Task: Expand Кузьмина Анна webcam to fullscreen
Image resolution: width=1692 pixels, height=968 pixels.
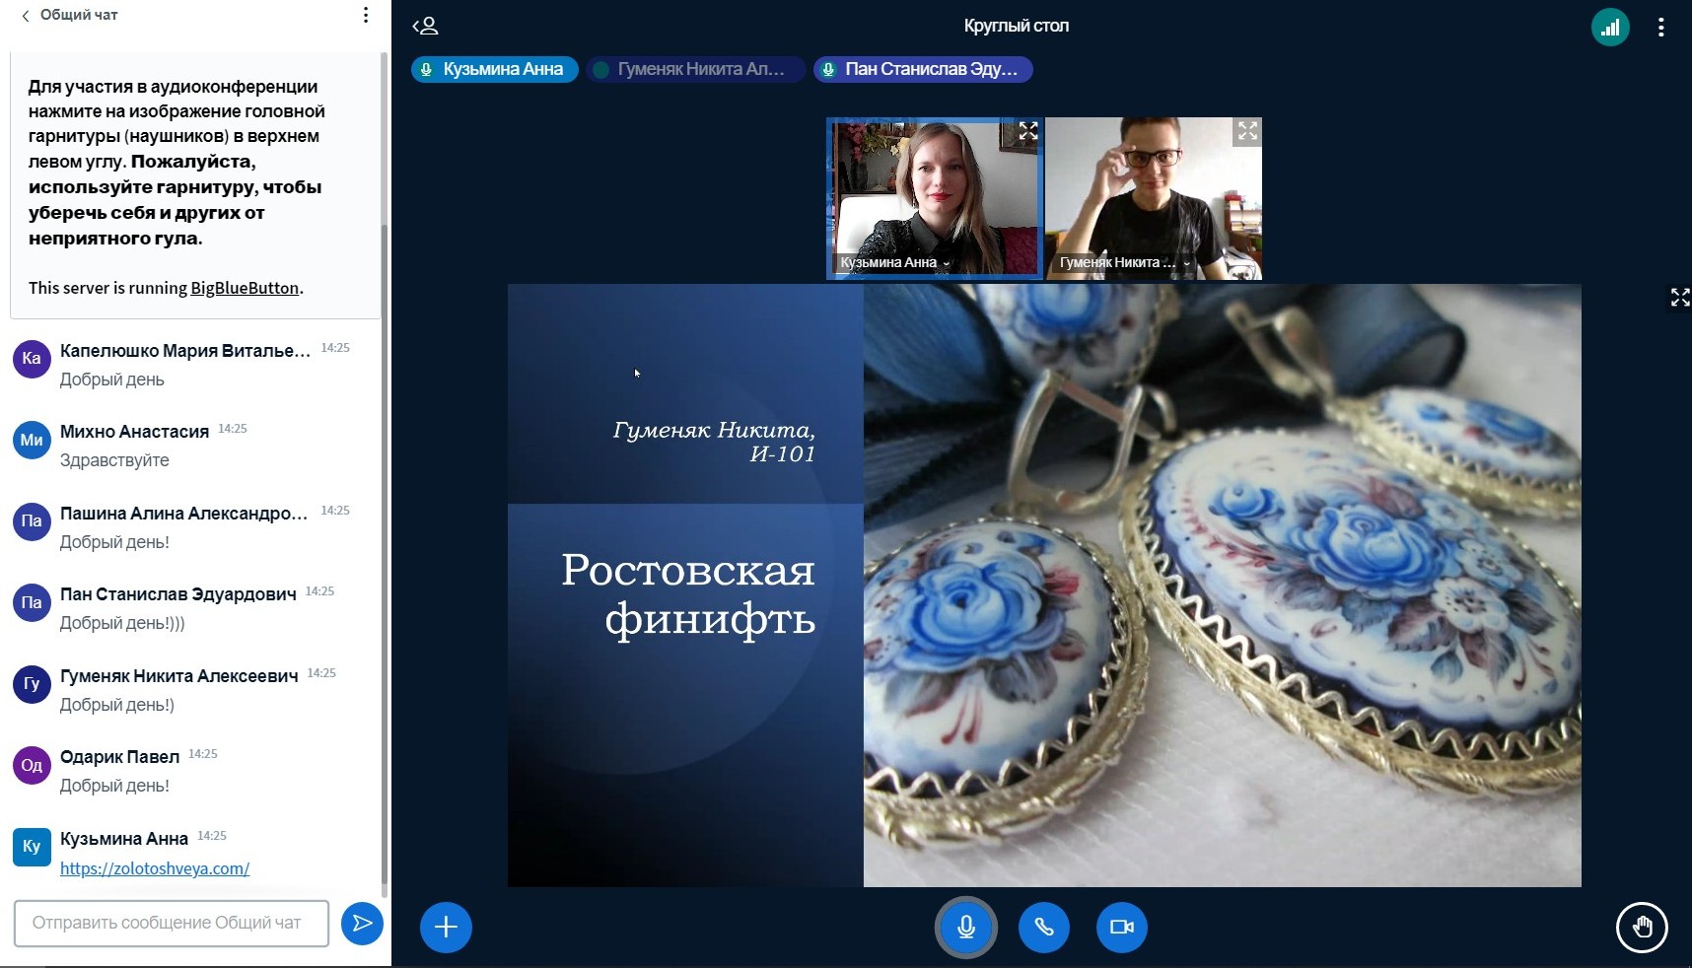Action: pyautogui.click(x=1028, y=131)
